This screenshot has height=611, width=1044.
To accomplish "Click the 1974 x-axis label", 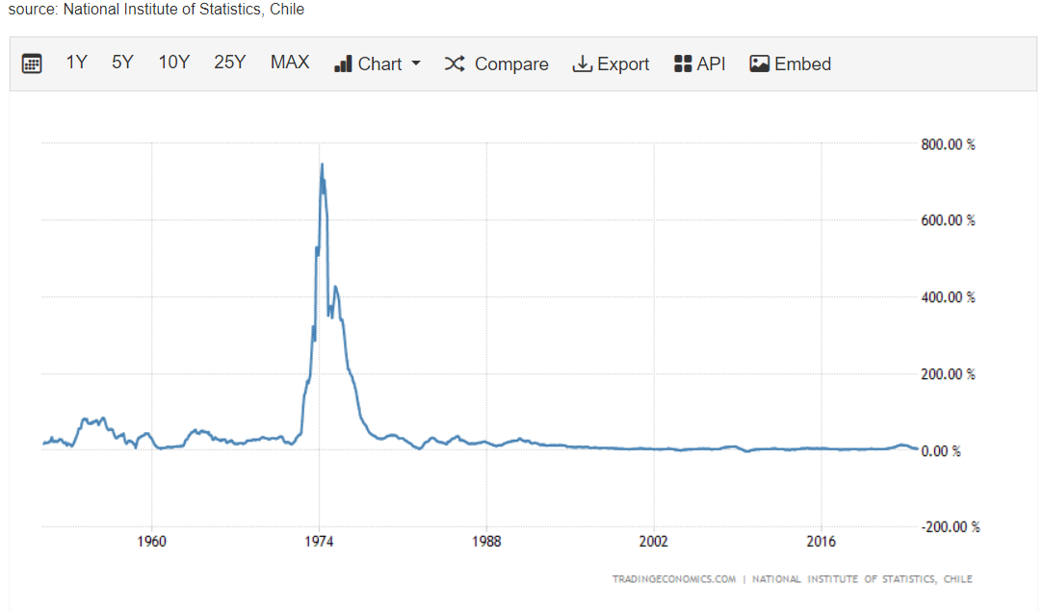I will (x=319, y=541).
